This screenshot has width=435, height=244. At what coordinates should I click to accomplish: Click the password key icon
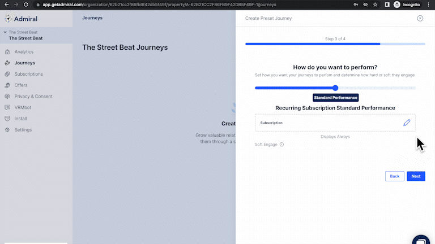(356, 5)
